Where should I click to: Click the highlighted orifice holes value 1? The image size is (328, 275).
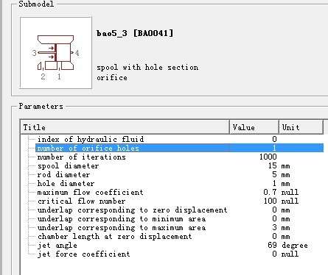pos(274,148)
